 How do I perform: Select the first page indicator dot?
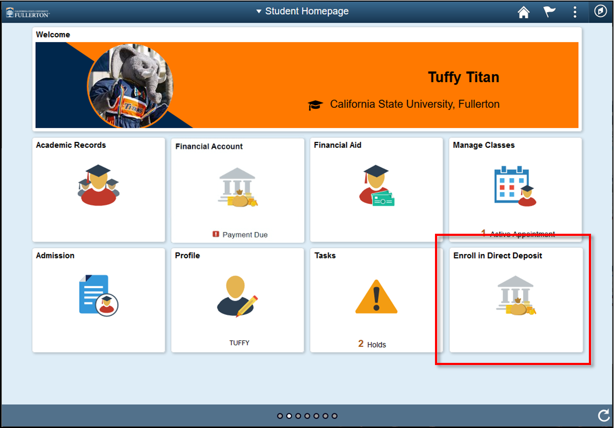280,416
